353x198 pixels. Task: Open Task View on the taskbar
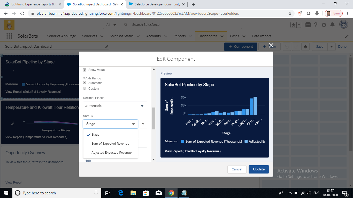point(108,193)
